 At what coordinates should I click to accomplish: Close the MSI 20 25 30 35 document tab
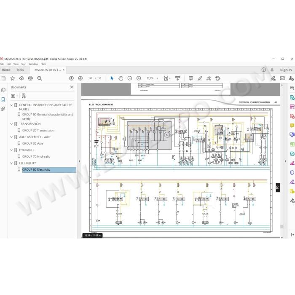(63, 70)
